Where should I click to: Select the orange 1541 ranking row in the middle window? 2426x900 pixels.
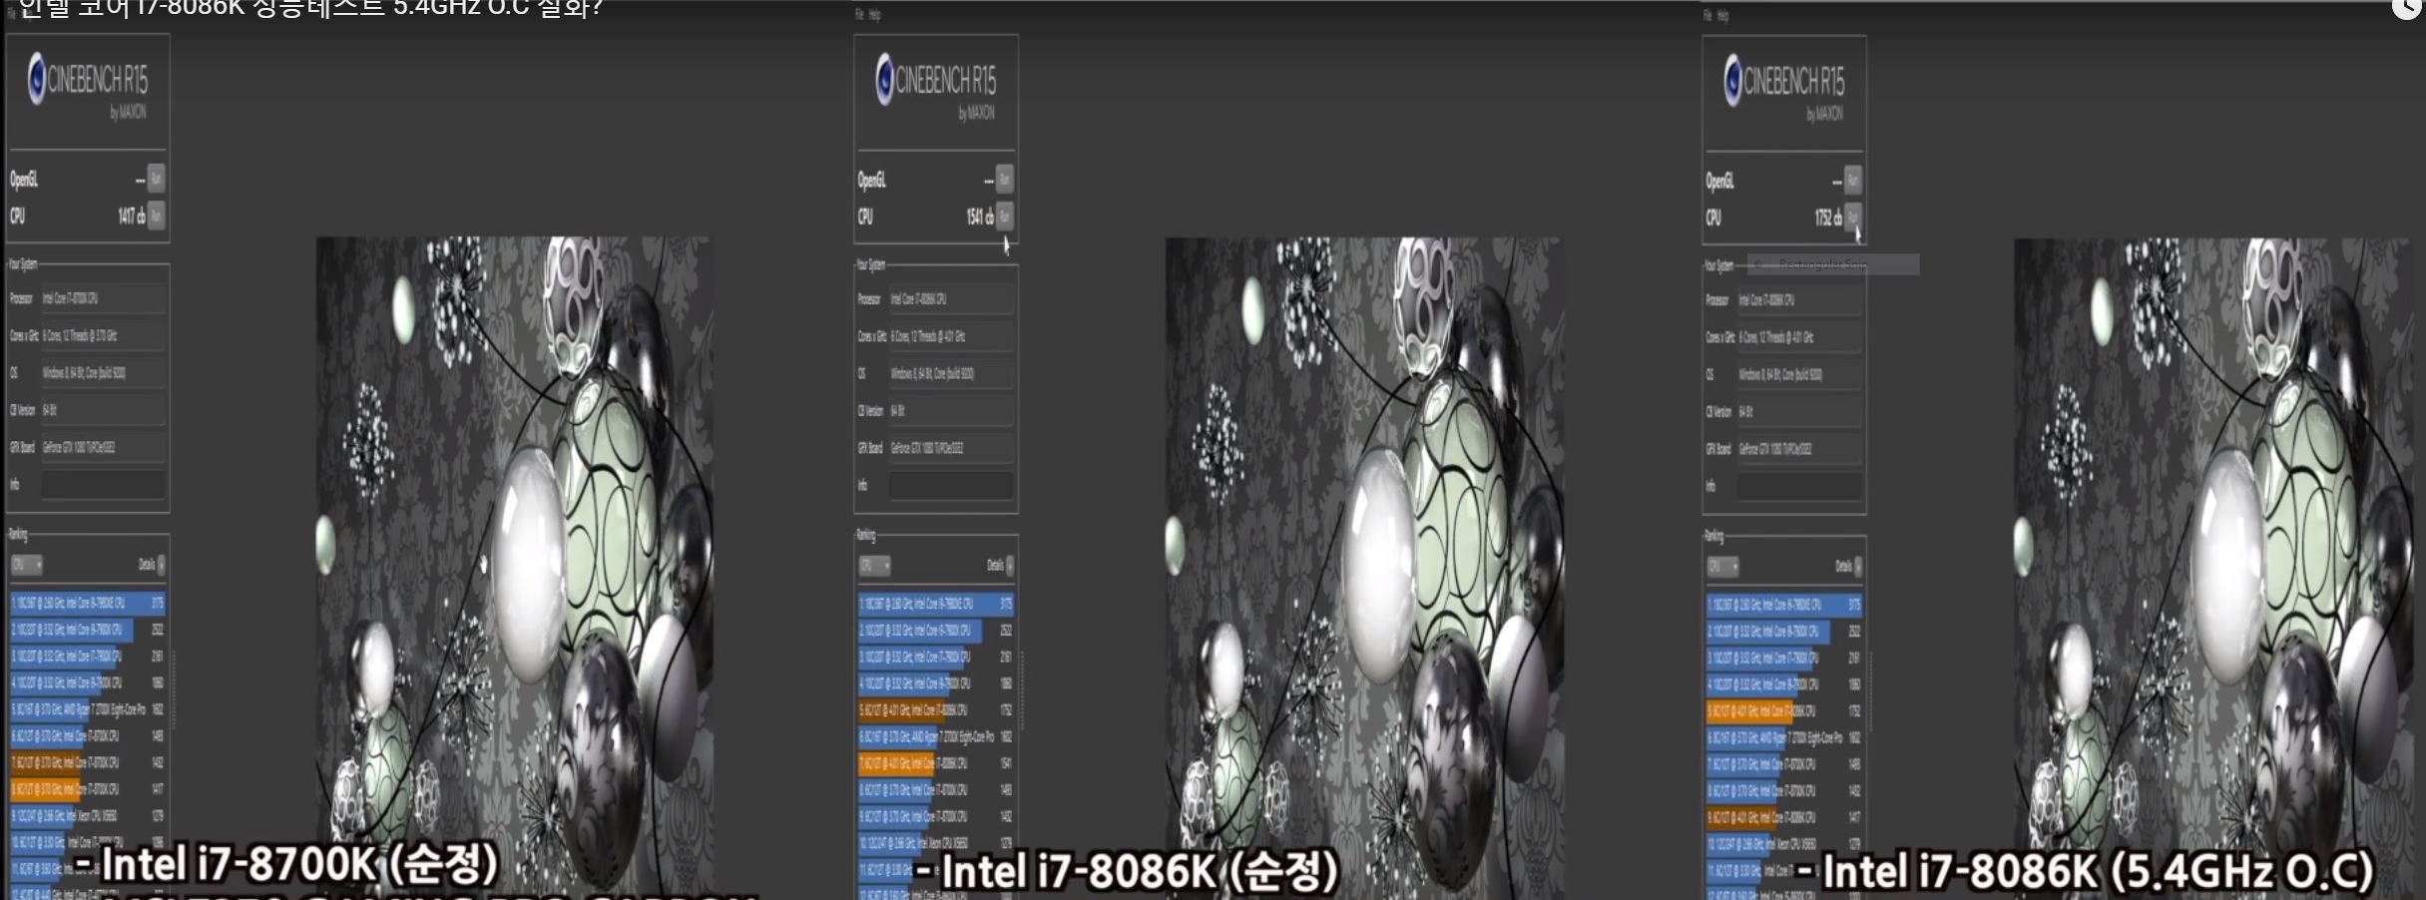coord(936,763)
